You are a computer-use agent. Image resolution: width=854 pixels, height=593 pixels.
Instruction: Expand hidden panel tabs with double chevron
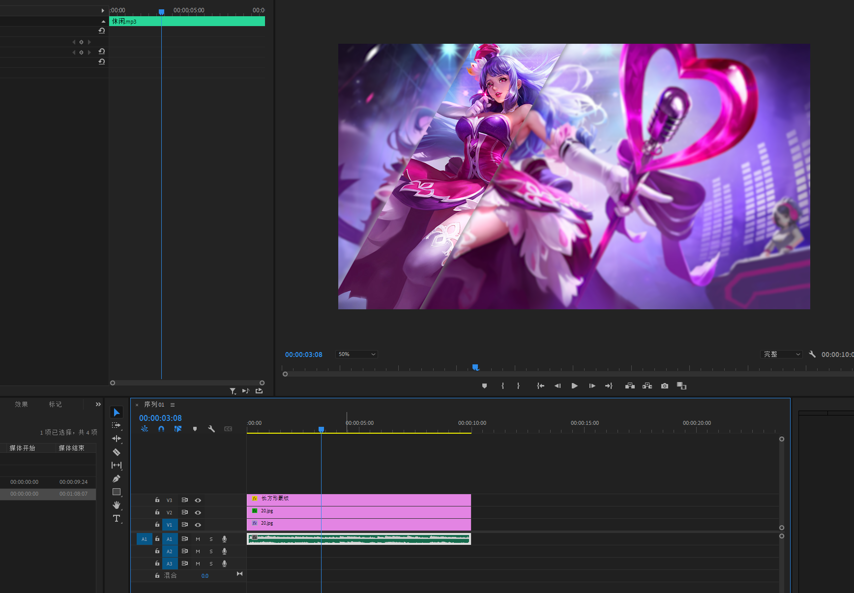[98, 404]
